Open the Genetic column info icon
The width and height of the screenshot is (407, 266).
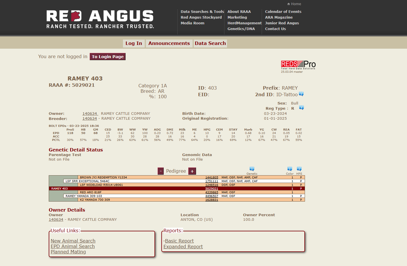click(x=252, y=169)
